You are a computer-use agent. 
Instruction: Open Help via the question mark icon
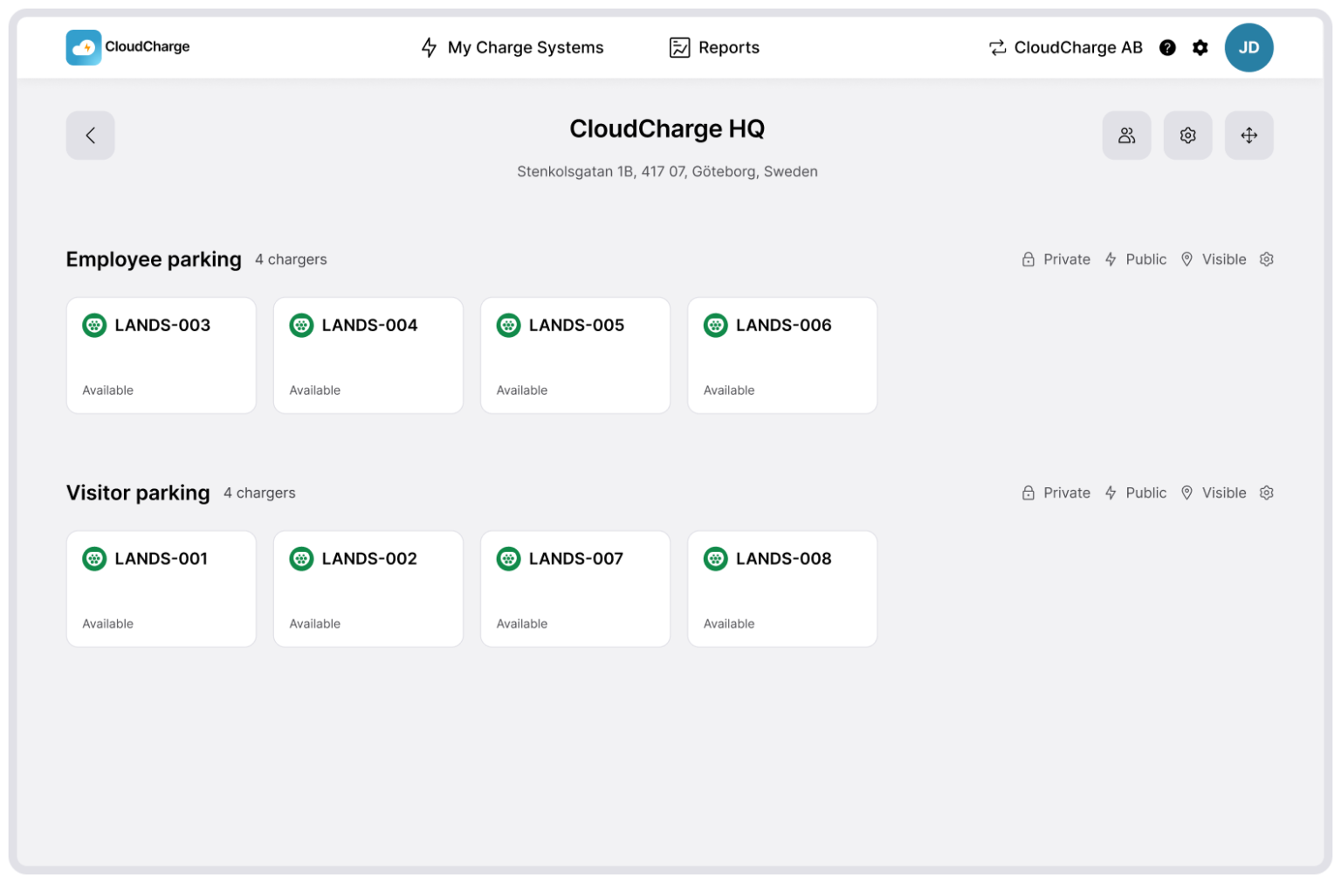point(1168,48)
